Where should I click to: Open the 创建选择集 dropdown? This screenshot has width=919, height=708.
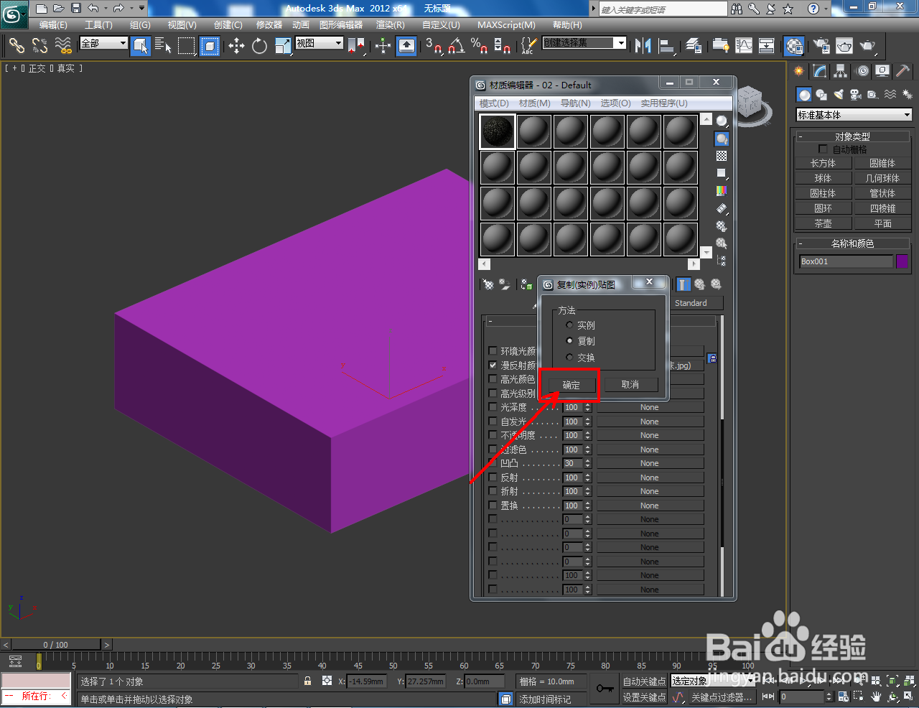point(584,43)
